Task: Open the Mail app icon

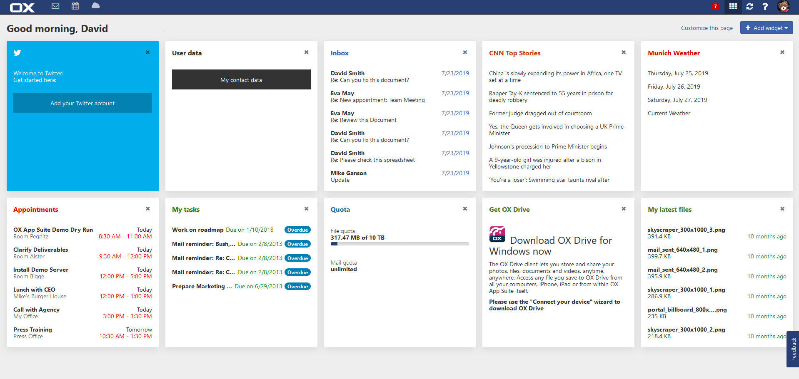Action: (x=55, y=6)
